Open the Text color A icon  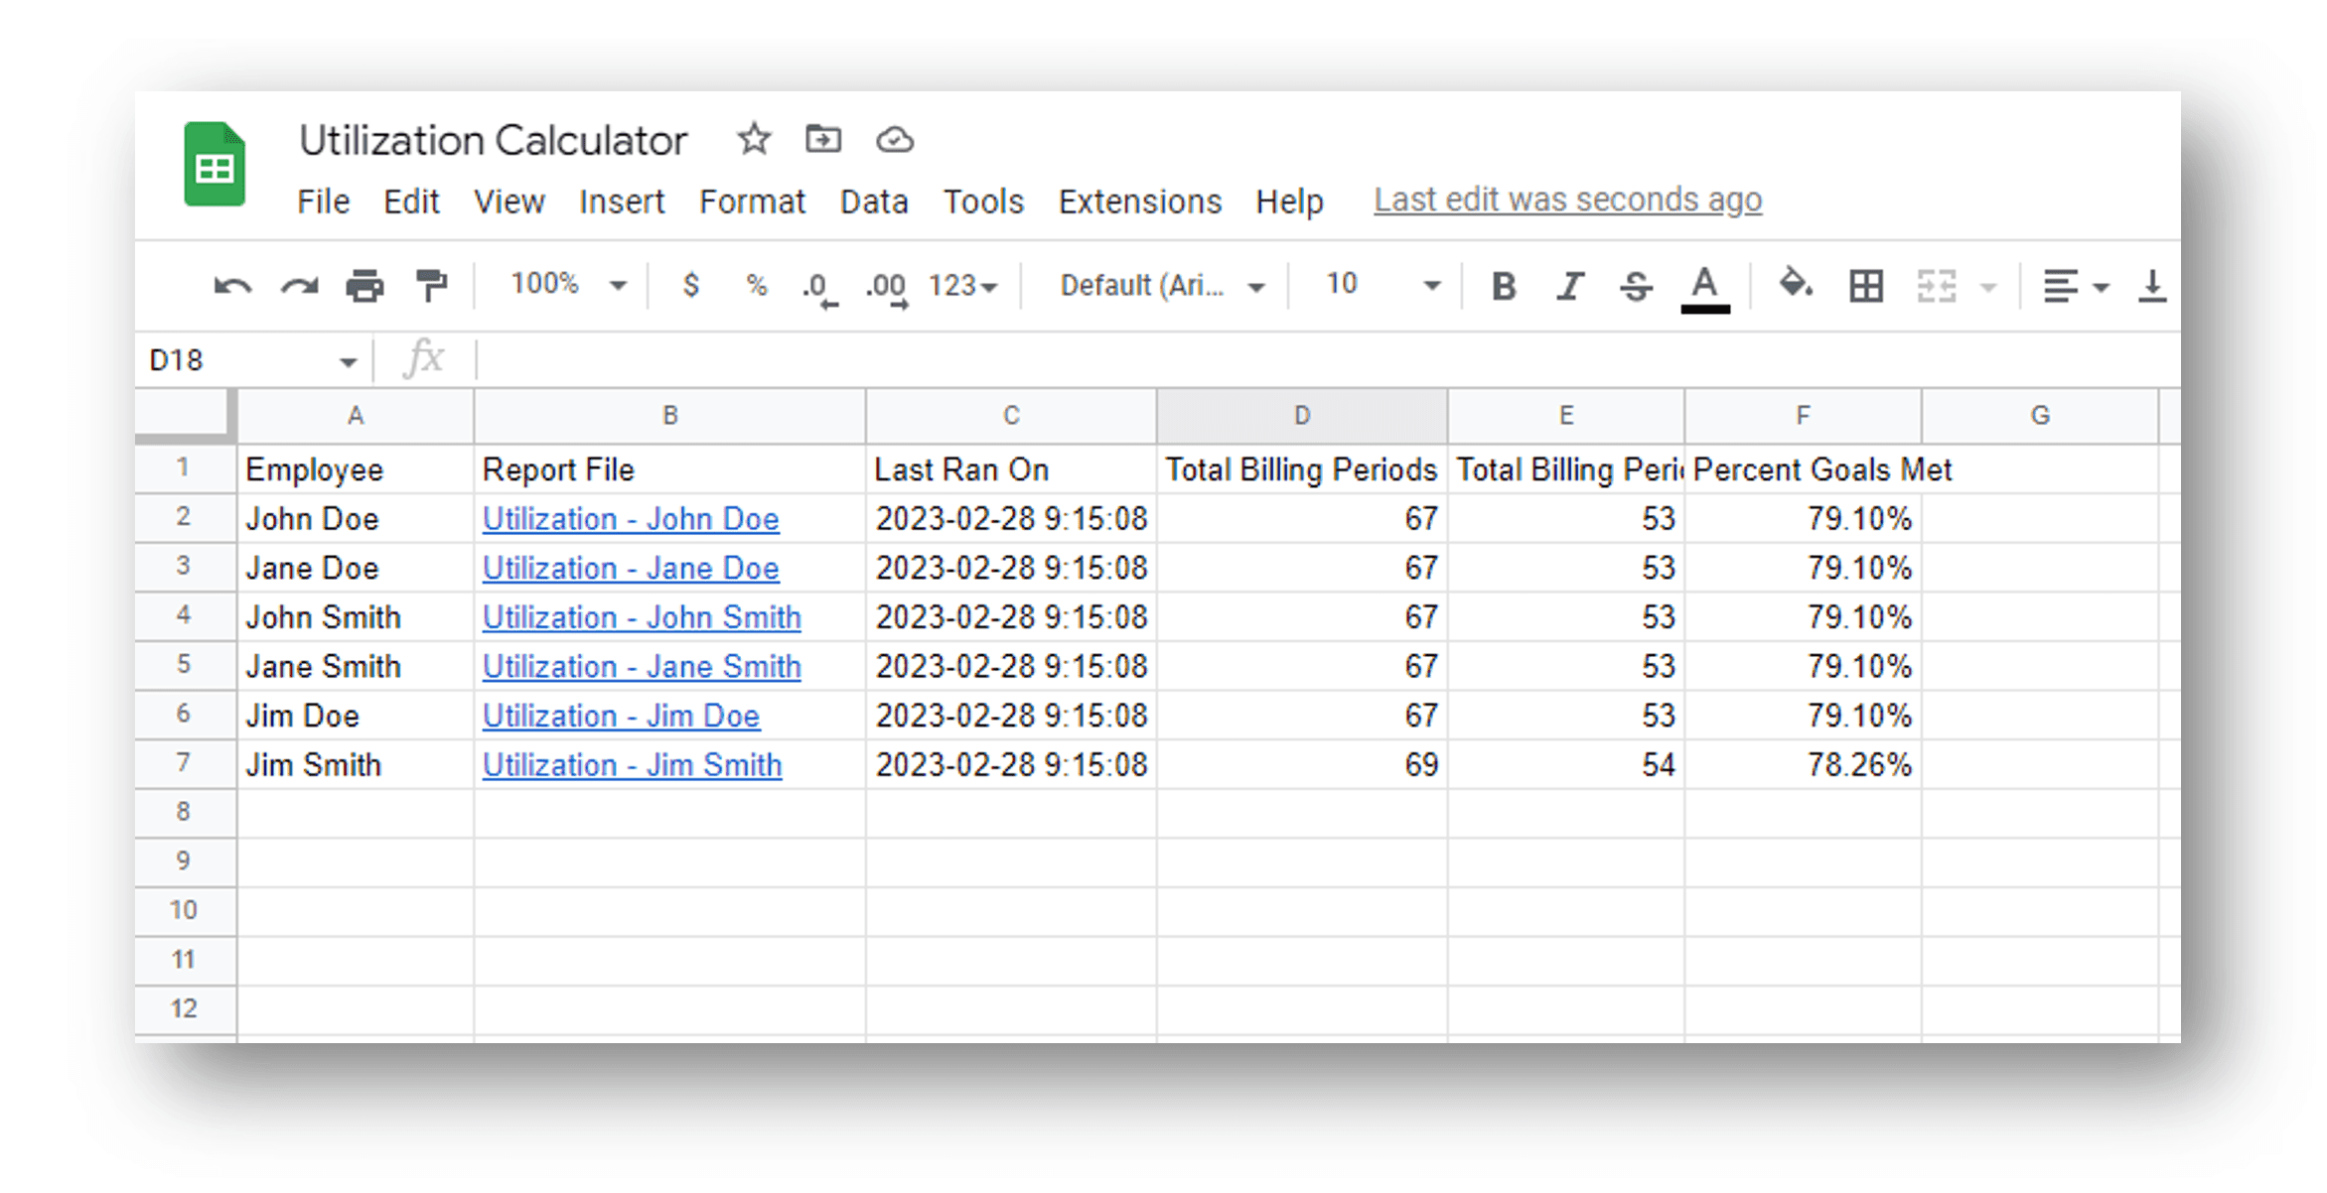1705,289
